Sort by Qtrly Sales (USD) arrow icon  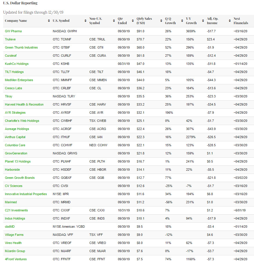(161, 21)
